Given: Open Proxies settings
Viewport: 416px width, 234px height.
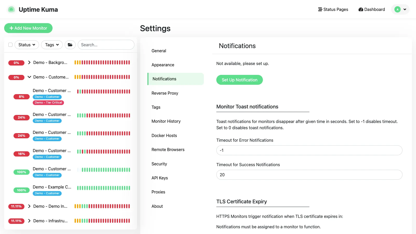Looking at the screenshot, I should (175, 192).
